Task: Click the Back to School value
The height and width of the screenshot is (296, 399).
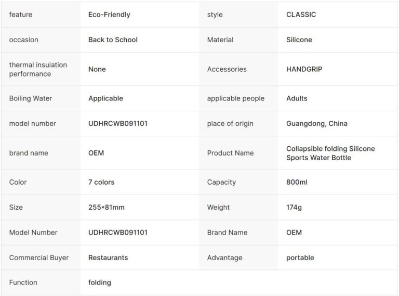Action: coord(113,40)
